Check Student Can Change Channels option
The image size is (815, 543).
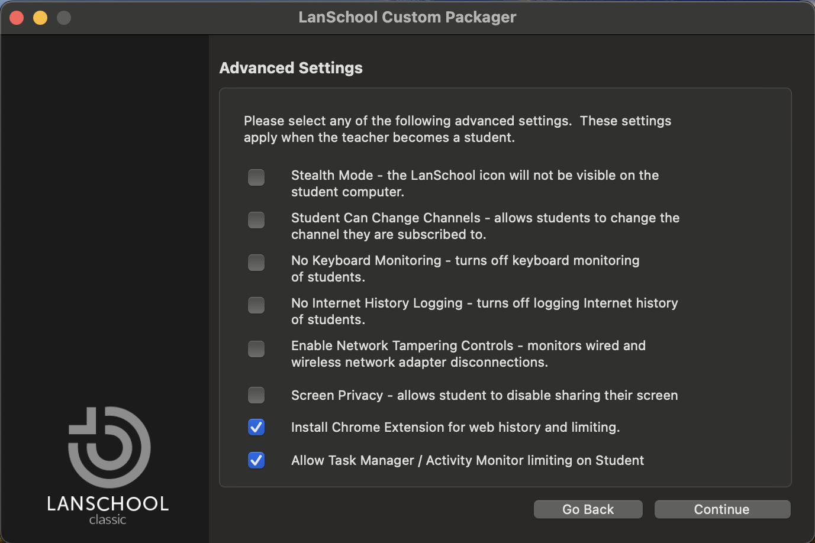256,220
